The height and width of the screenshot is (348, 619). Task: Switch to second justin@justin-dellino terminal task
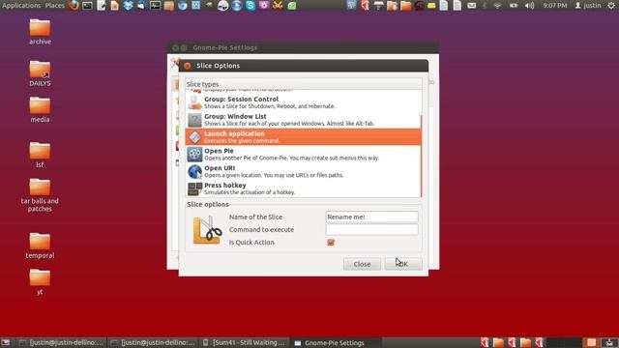[153, 343]
